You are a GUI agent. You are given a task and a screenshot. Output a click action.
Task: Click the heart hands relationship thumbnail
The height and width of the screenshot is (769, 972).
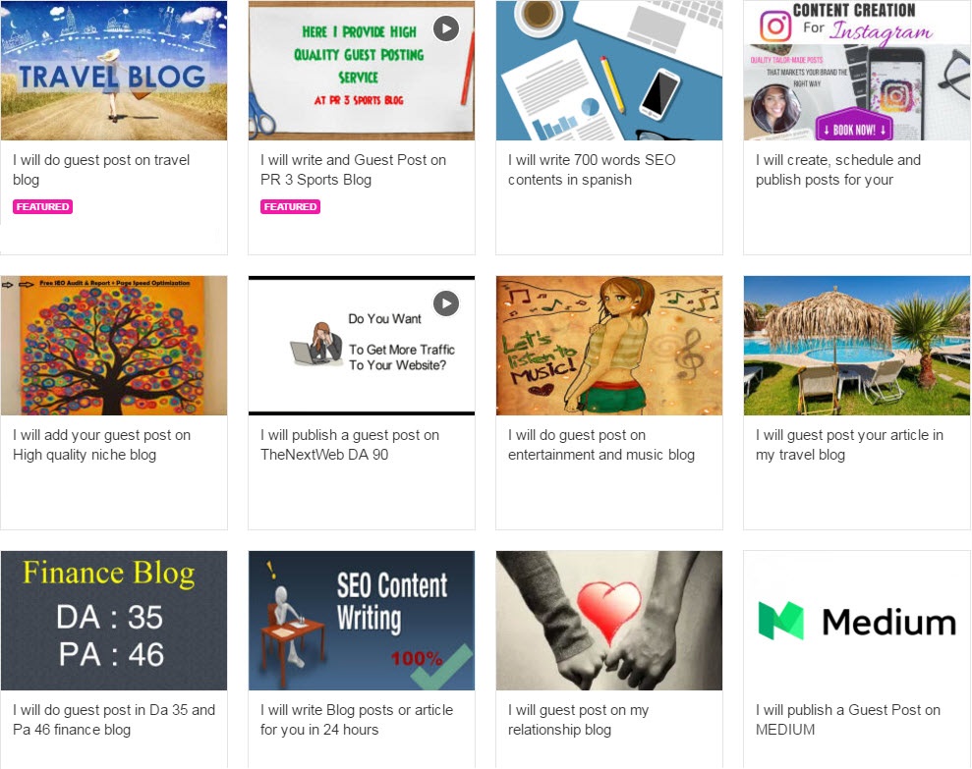[609, 621]
